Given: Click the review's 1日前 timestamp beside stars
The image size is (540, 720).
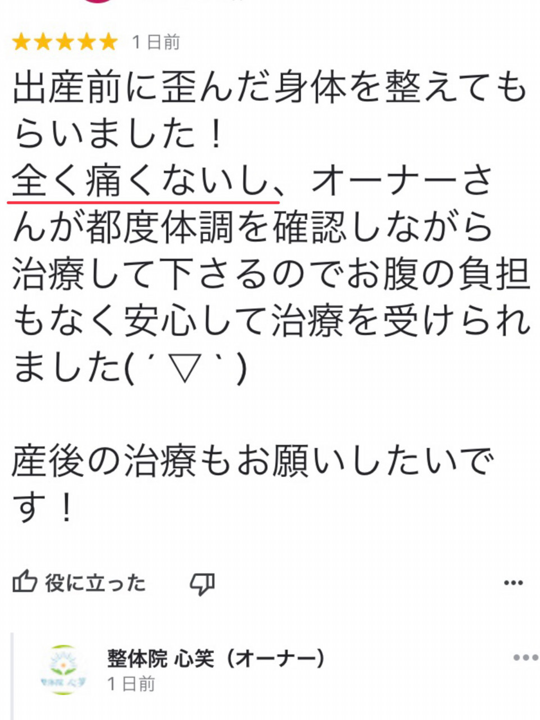Looking at the screenshot, I should [x=156, y=42].
